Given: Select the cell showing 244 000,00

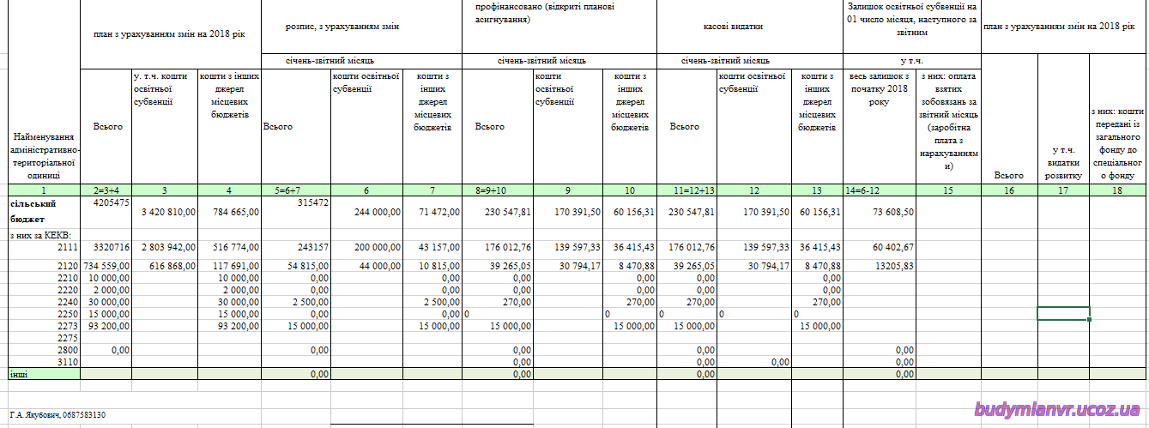Looking at the screenshot, I should pyautogui.click(x=366, y=213).
